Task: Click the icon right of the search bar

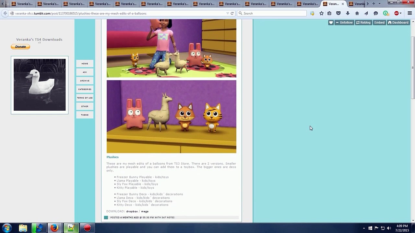Action: [x=312, y=13]
